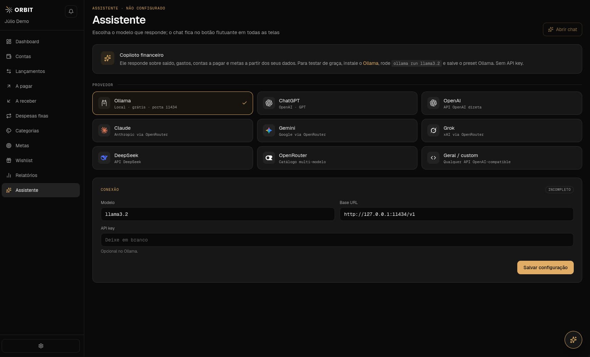This screenshot has height=357, width=590.
Task: Select OpenRouter multi-model catalog provider
Action: tap(337, 158)
